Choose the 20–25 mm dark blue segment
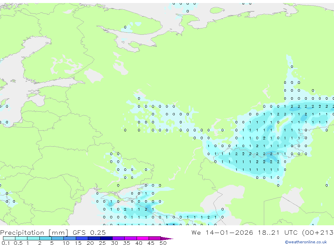 tap(94, 238)
